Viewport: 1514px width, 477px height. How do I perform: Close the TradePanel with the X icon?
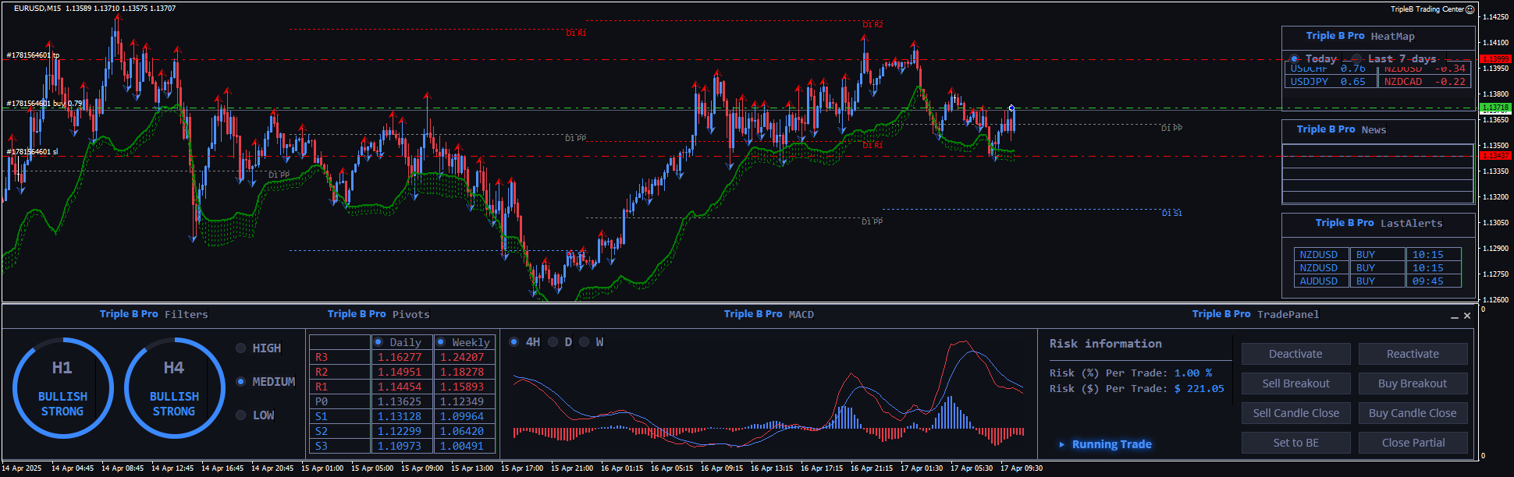click(1467, 316)
